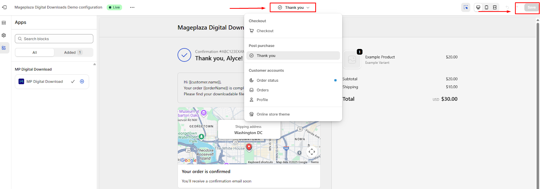Image resolution: width=540 pixels, height=189 pixels.
Task: Click the exit editor icon
Action: (4, 7)
